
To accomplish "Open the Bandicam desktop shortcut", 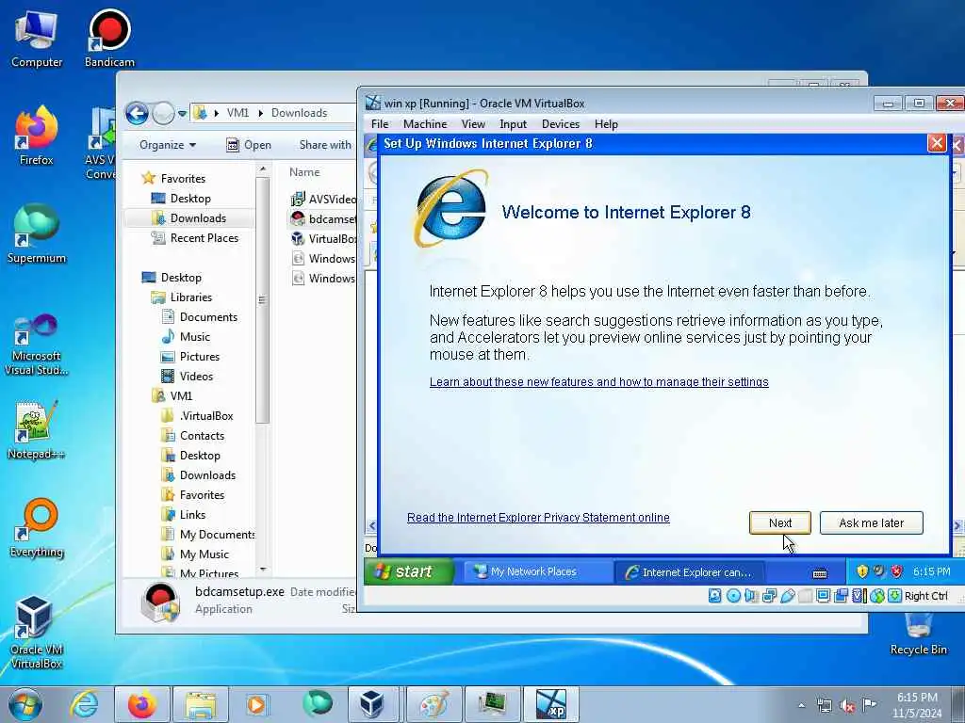I will coord(109,38).
